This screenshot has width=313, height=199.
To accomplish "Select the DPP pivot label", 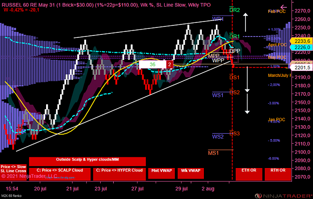I will [x=234, y=51].
